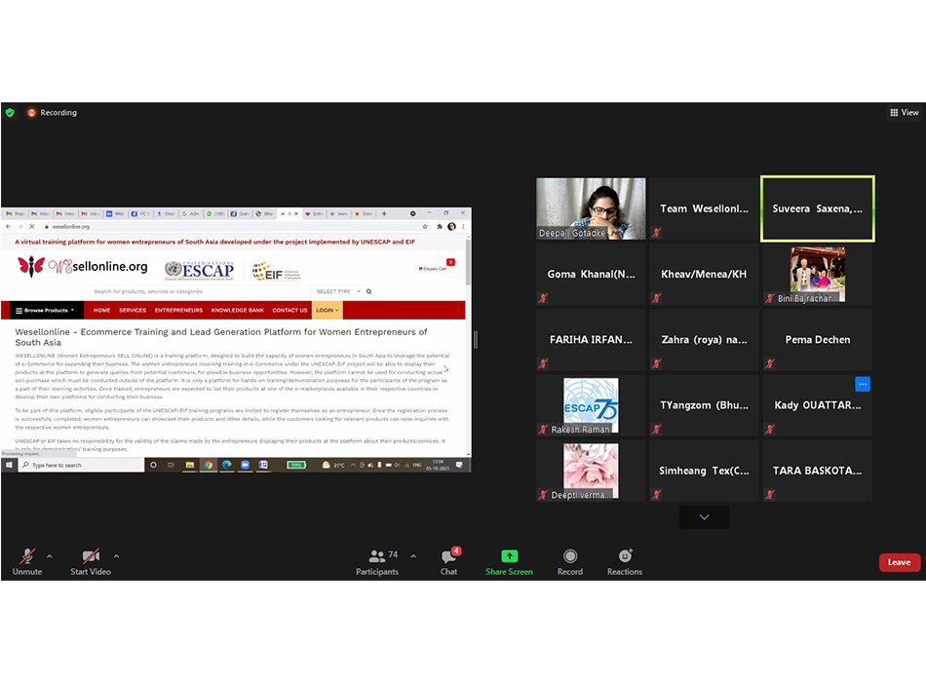The height and width of the screenshot is (682, 926).
Task: Open the taskbar notification center icon
Action: [459, 466]
